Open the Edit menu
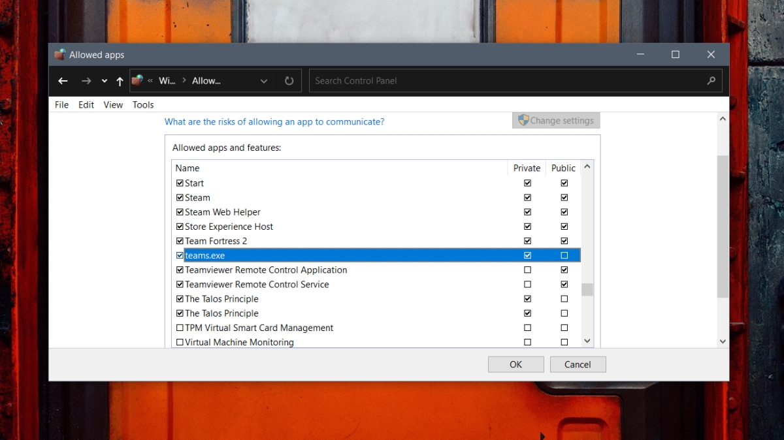This screenshot has width=784, height=440. point(86,104)
